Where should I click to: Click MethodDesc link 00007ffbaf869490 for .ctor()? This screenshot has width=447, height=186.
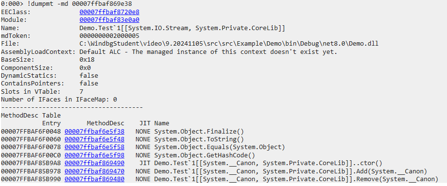click(94, 163)
